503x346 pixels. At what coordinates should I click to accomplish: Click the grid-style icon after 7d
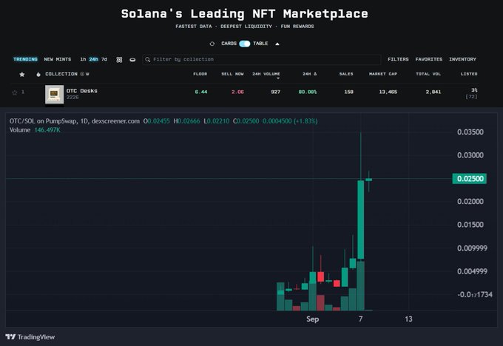119,60
